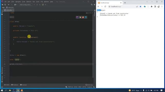Image resolution: width=165 pixels, height=92 pixels.
Task: Click the Back navigation arrow in PhpStorm
Action: [x=9, y=5]
